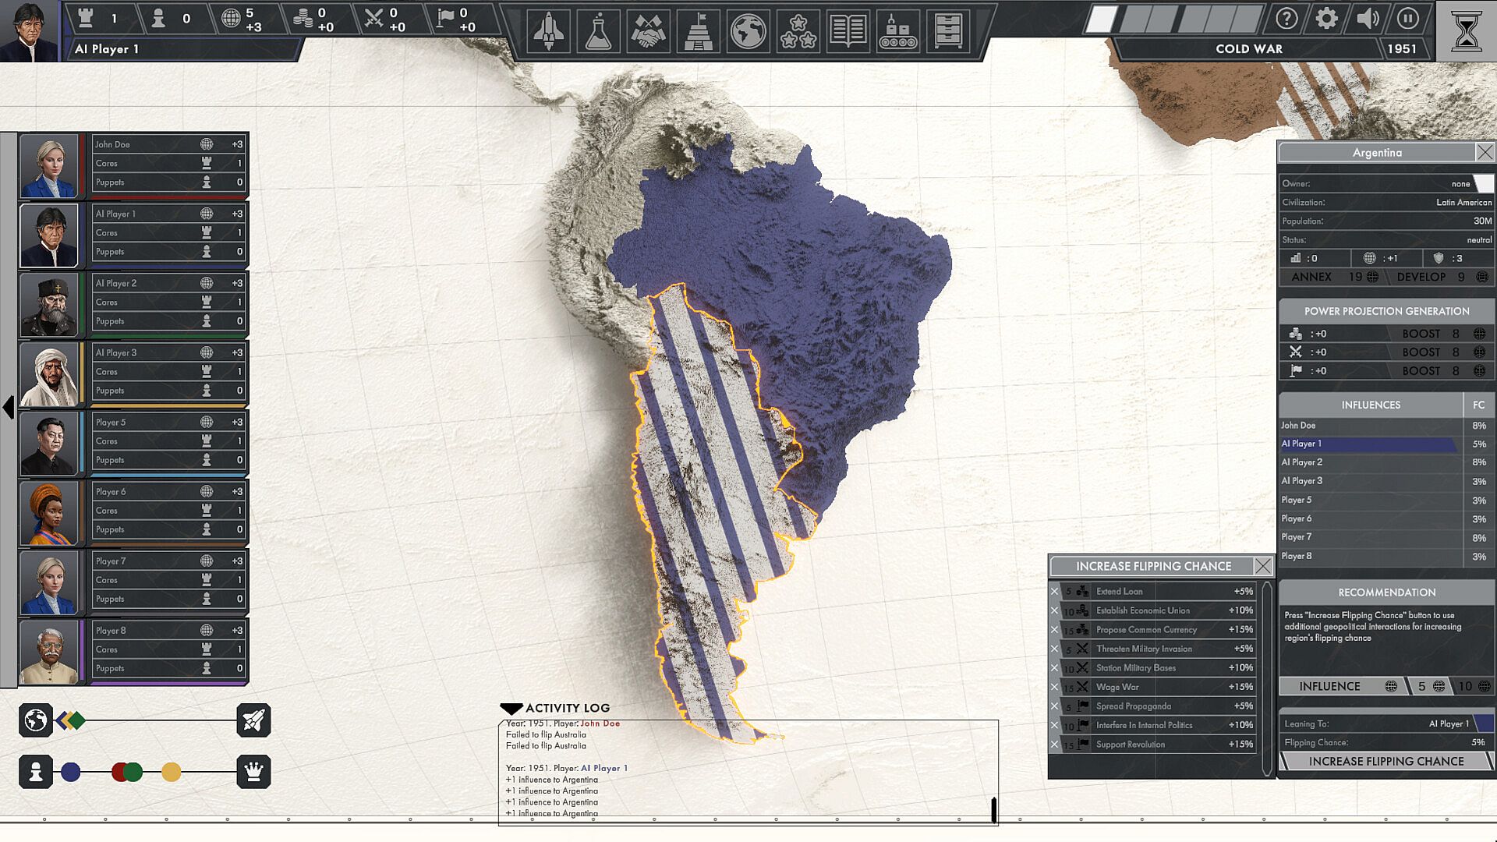1497x842 pixels.
Task: Select Station Military Bases option
Action: coord(1135,668)
